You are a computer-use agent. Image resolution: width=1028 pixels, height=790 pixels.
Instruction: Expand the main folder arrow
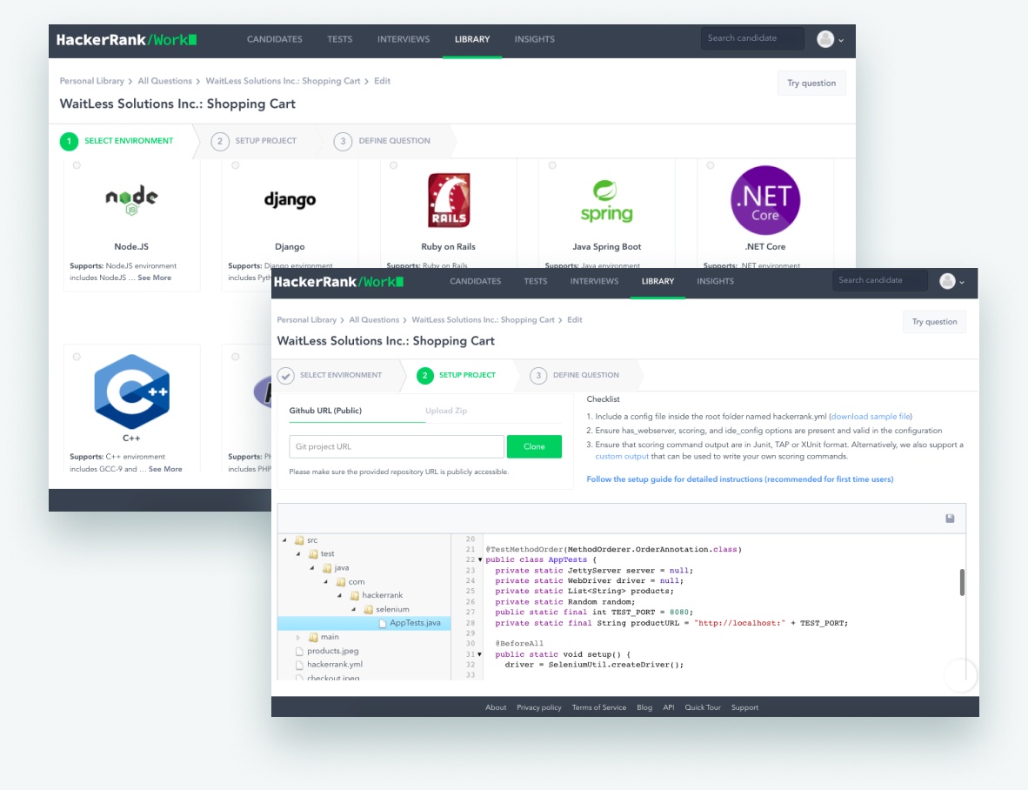(x=298, y=637)
